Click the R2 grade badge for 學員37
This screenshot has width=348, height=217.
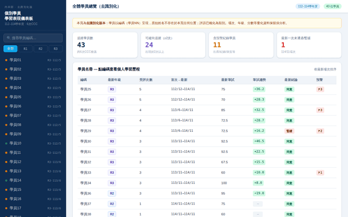[x=112, y=204]
